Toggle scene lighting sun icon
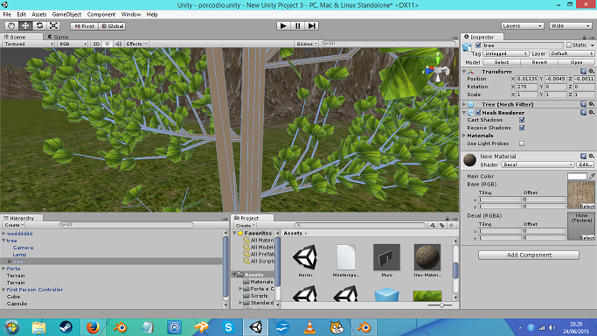Image resolution: width=597 pixels, height=336 pixels. [x=108, y=44]
